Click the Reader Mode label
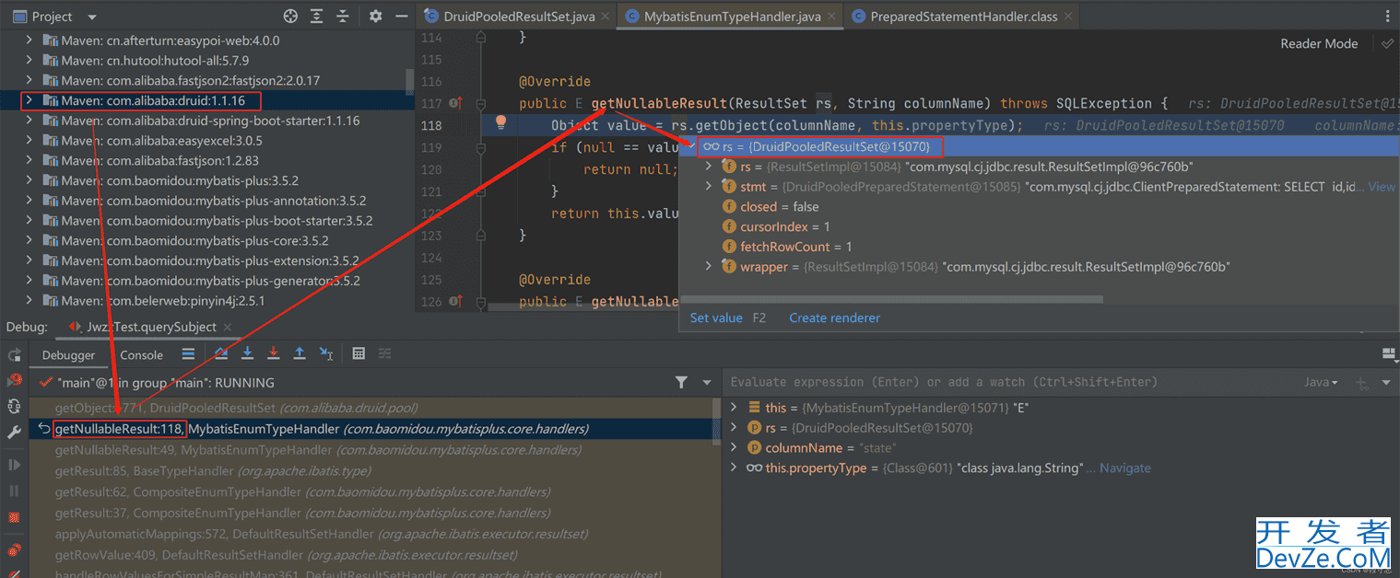1400x578 pixels. pyautogui.click(x=1319, y=43)
